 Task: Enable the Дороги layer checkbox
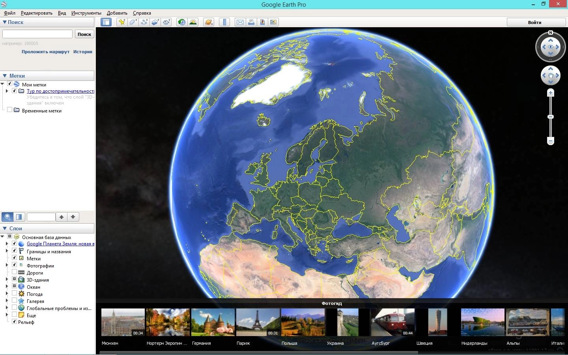(x=14, y=272)
